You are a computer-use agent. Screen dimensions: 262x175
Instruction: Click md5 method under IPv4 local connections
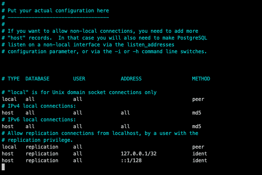pyautogui.click(x=196, y=113)
